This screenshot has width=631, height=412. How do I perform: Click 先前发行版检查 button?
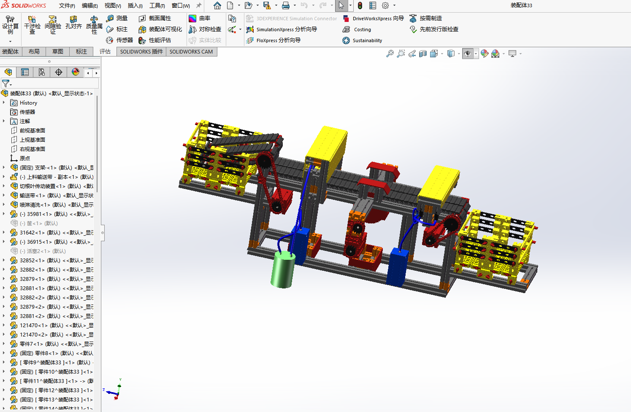click(434, 29)
